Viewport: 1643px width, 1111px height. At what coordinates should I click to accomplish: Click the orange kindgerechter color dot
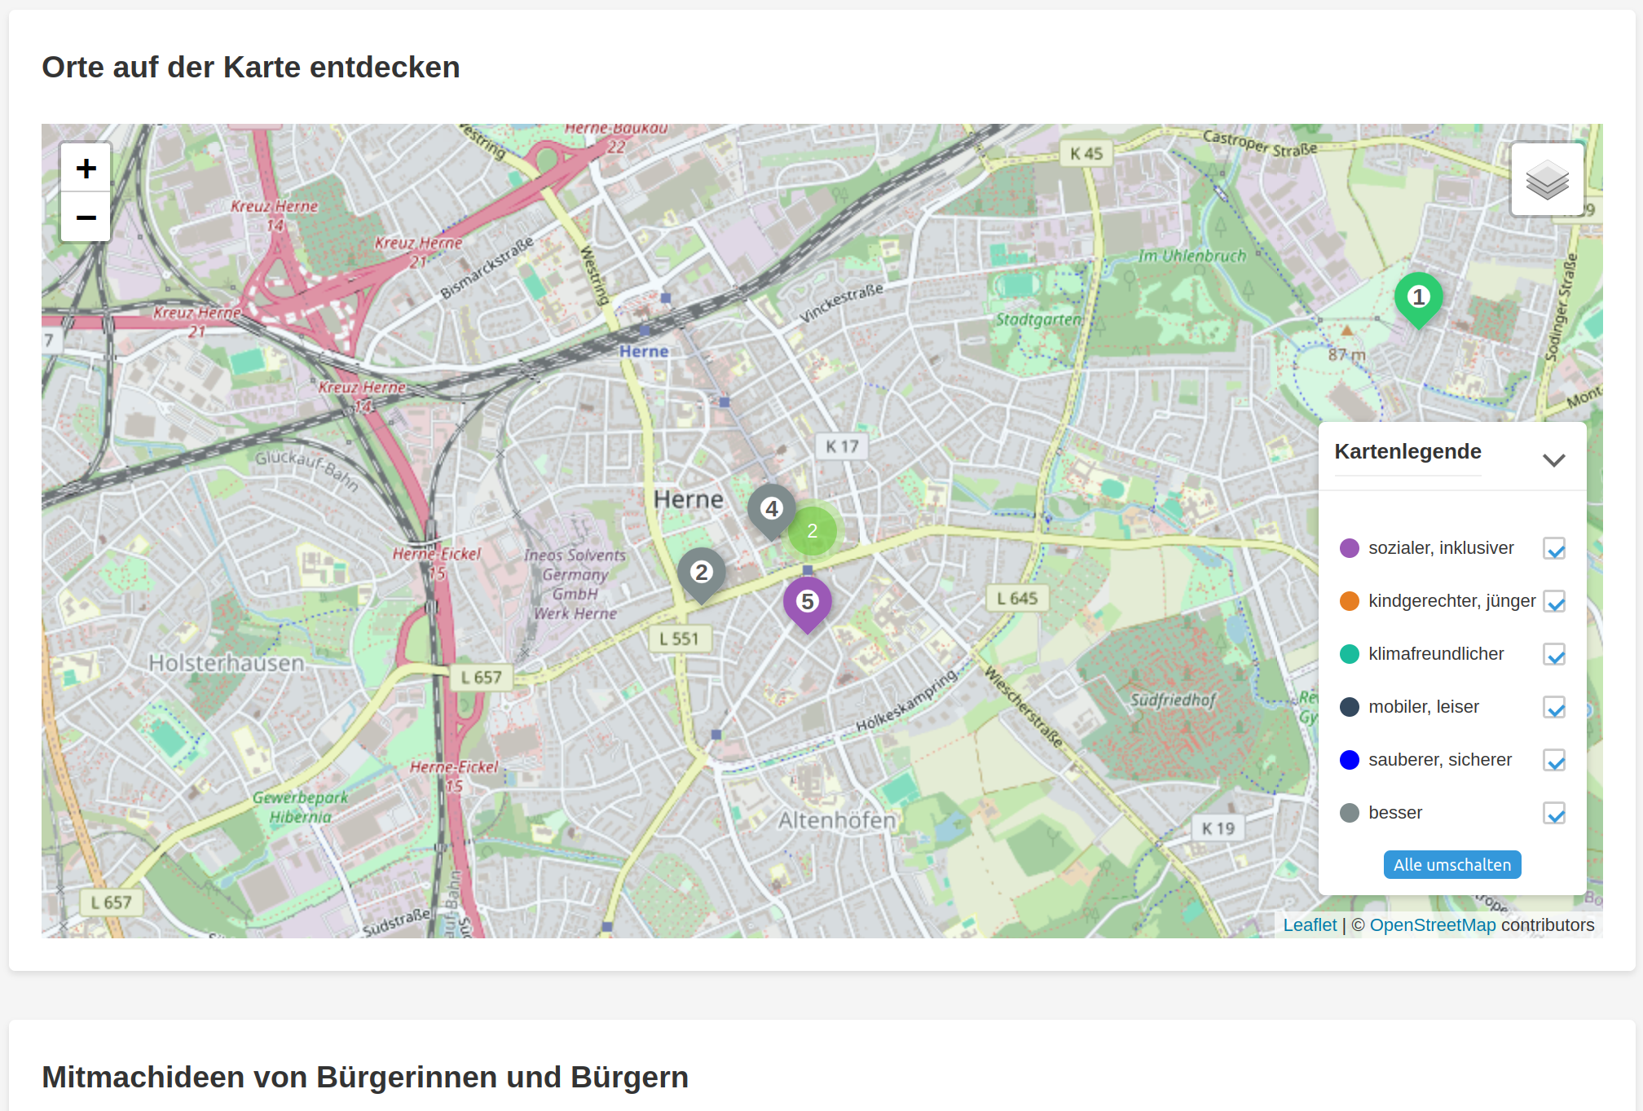1350,601
